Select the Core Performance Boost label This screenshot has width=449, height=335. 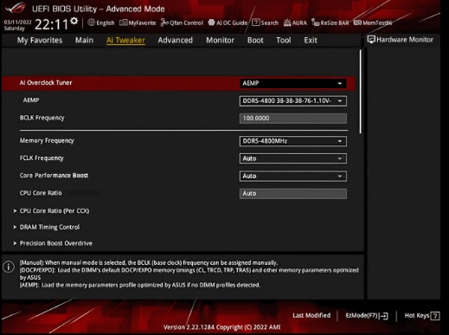click(54, 176)
